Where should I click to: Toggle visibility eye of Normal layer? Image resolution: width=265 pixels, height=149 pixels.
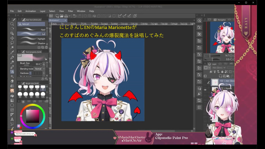click(x=205, y=90)
